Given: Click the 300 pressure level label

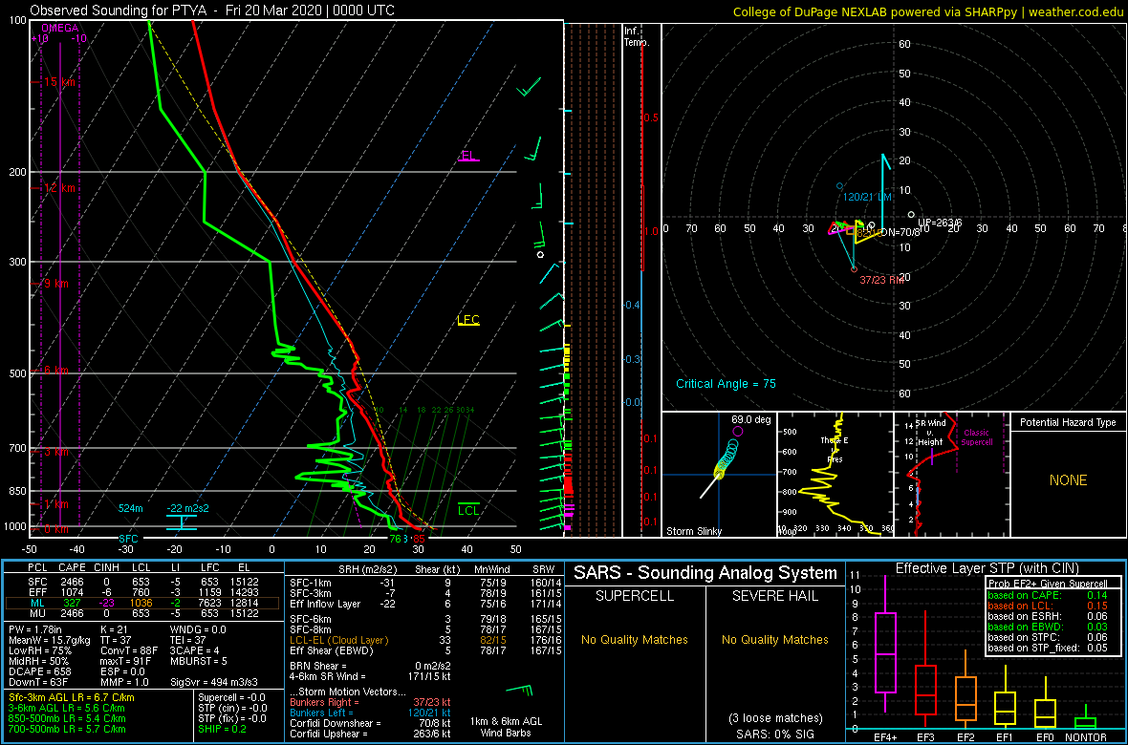Looking at the screenshot, I should [15, 262].
